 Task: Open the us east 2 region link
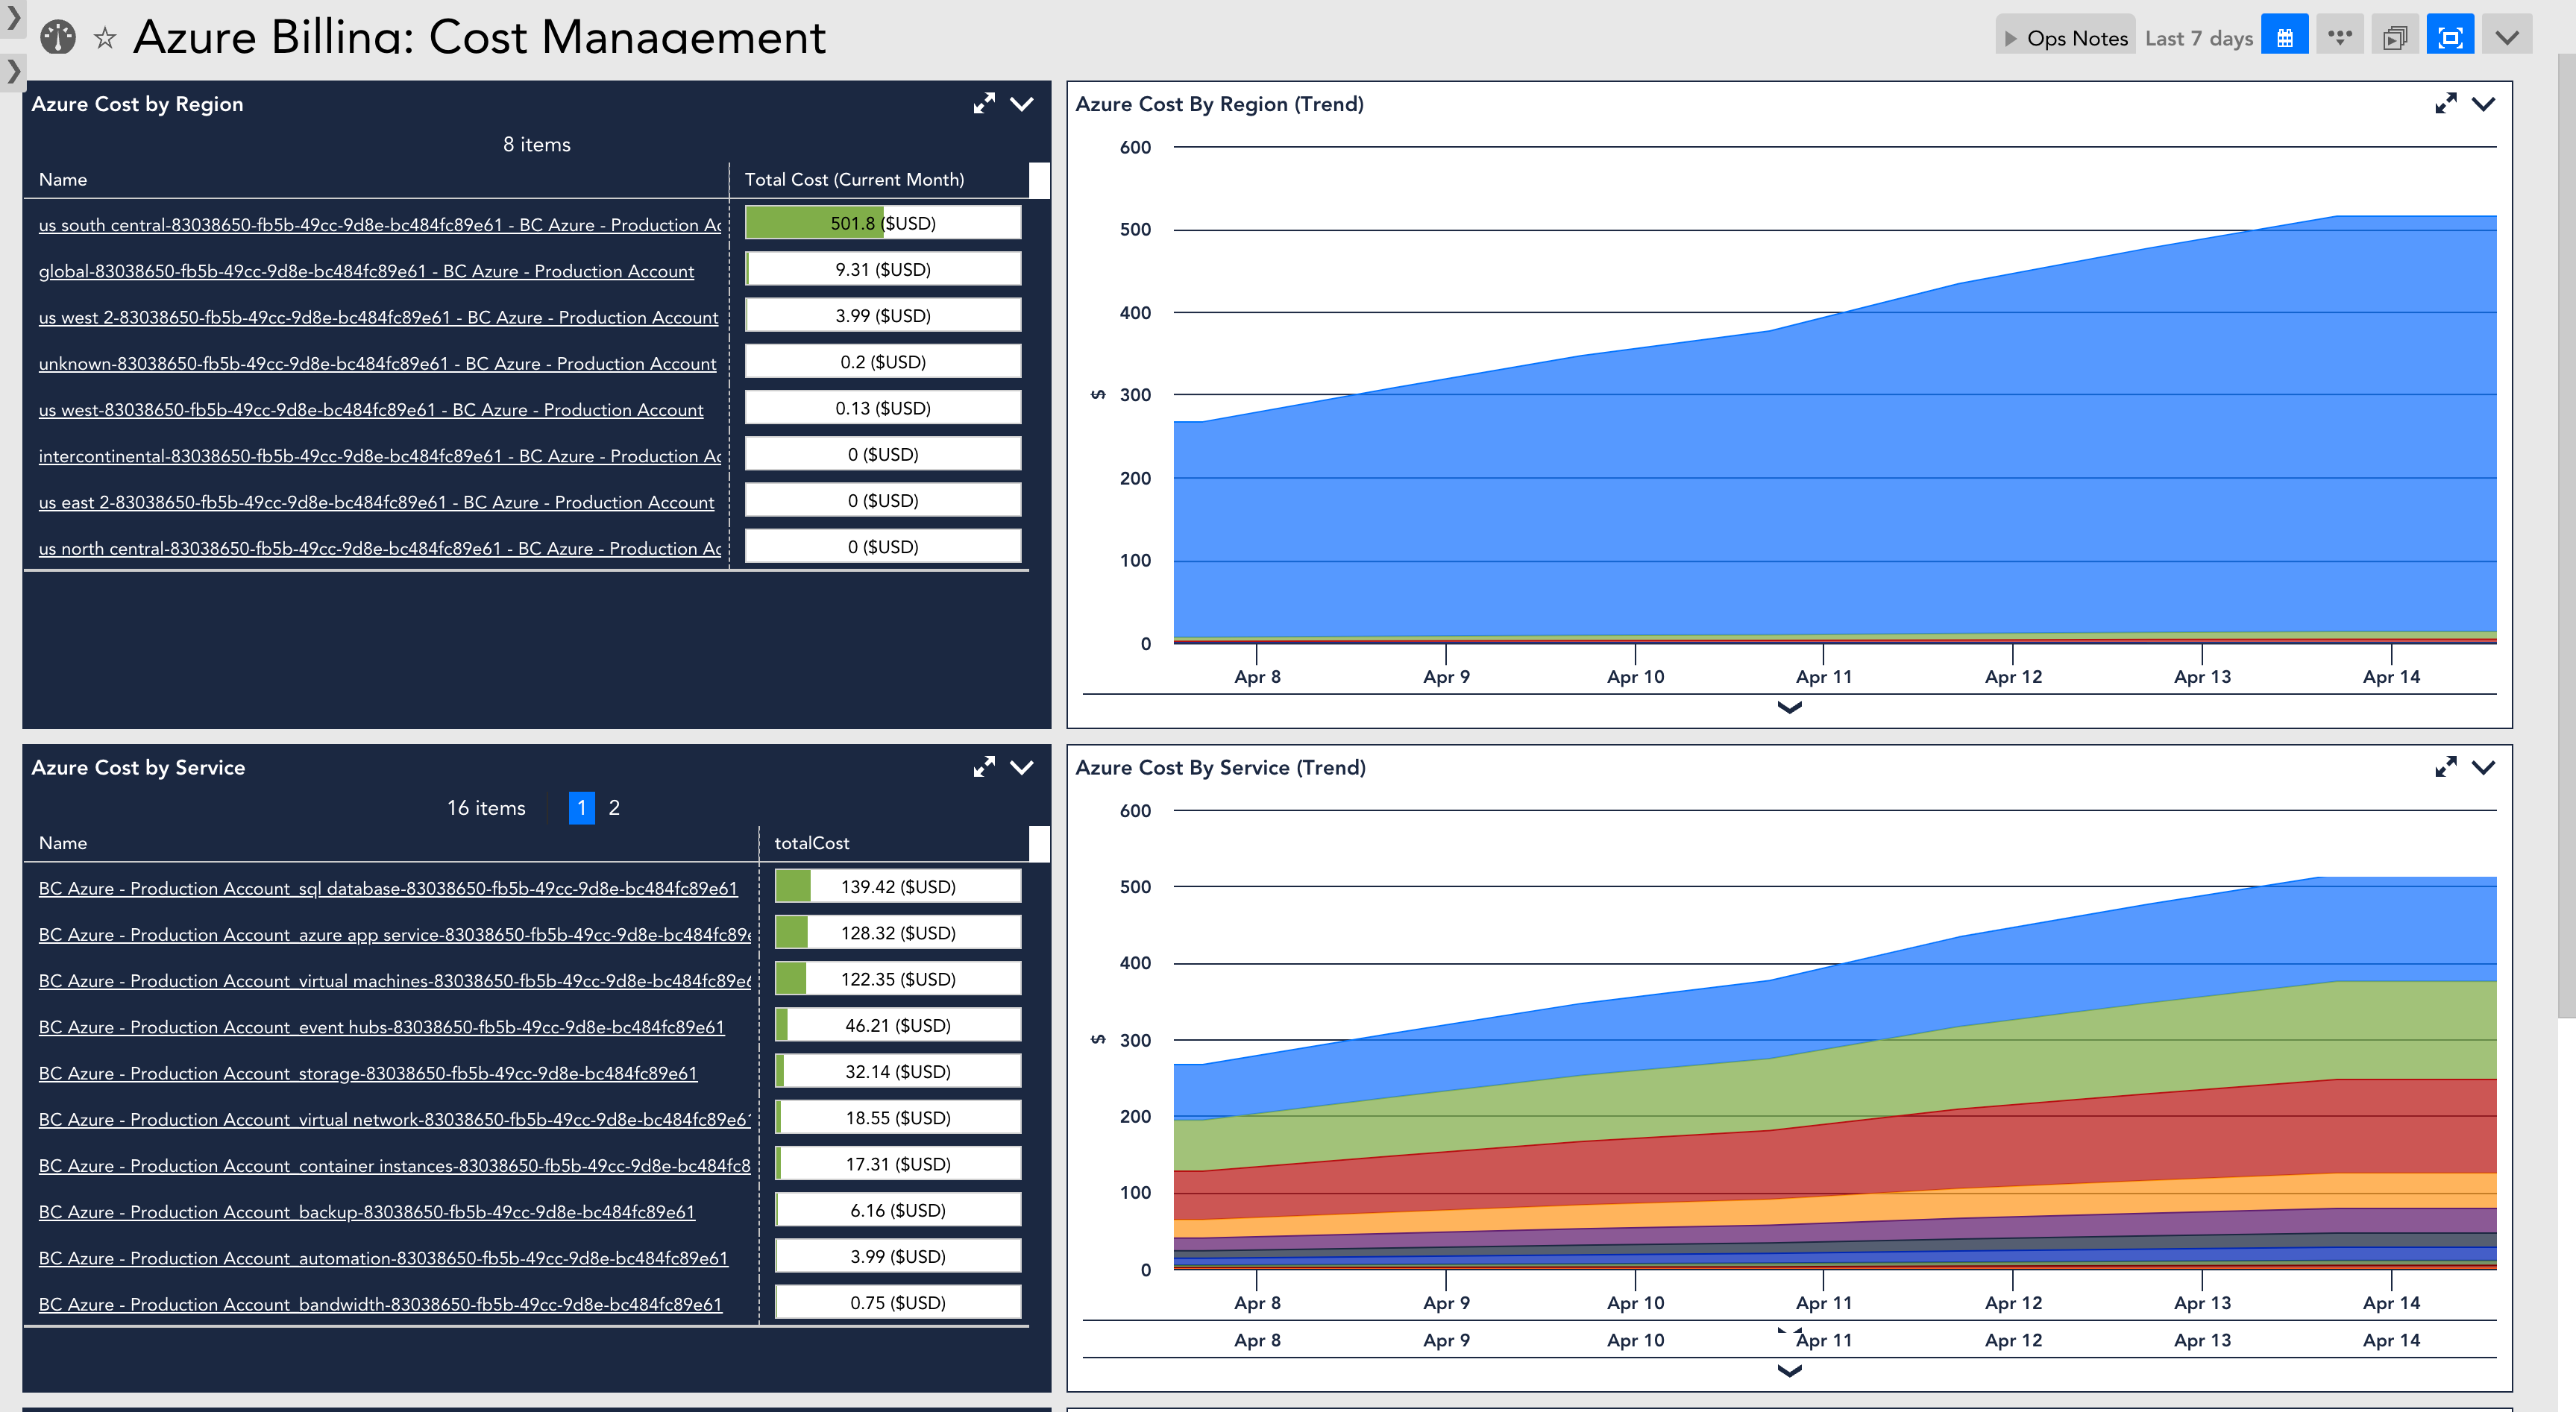click(x=376, y=502)
